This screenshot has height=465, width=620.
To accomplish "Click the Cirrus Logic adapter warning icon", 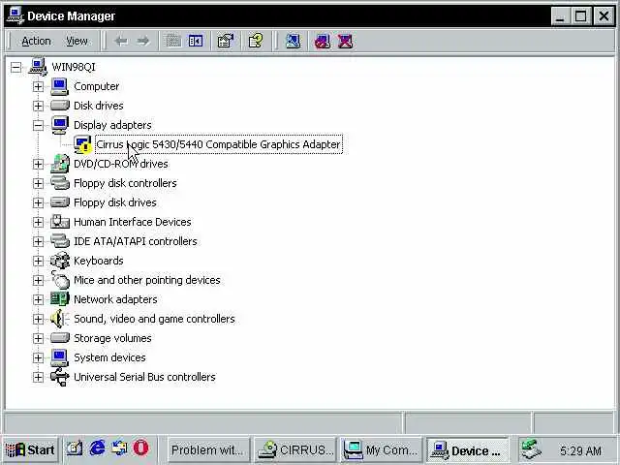I will pos(82,144).
